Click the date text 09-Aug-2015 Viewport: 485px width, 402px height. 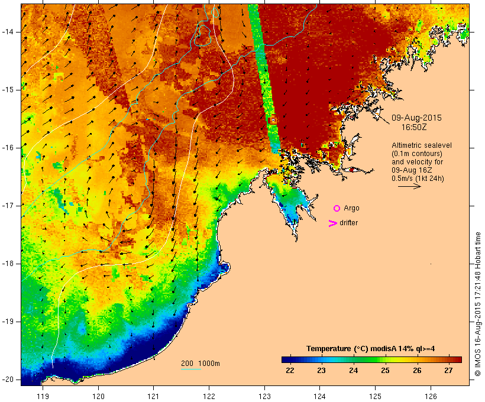[x=416, y=118]
